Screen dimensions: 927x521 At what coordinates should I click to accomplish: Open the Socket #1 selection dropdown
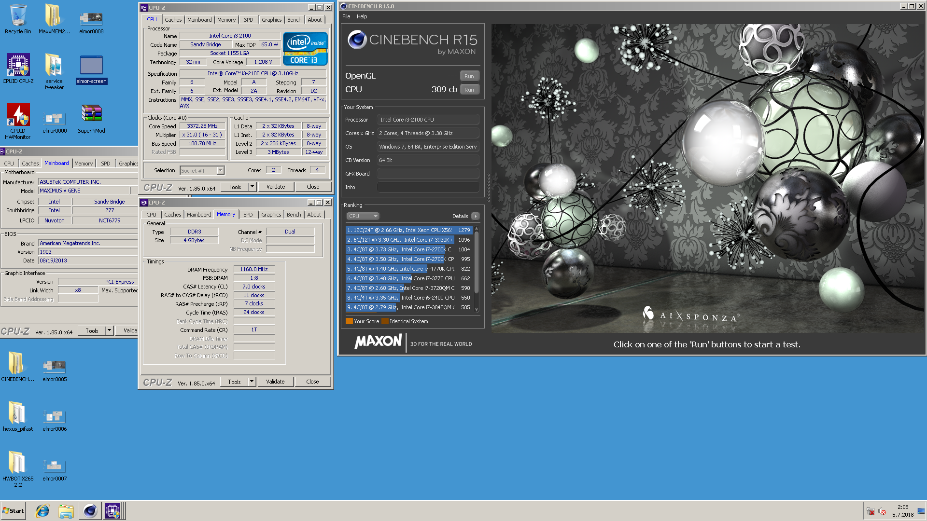[x=202, y=171]
